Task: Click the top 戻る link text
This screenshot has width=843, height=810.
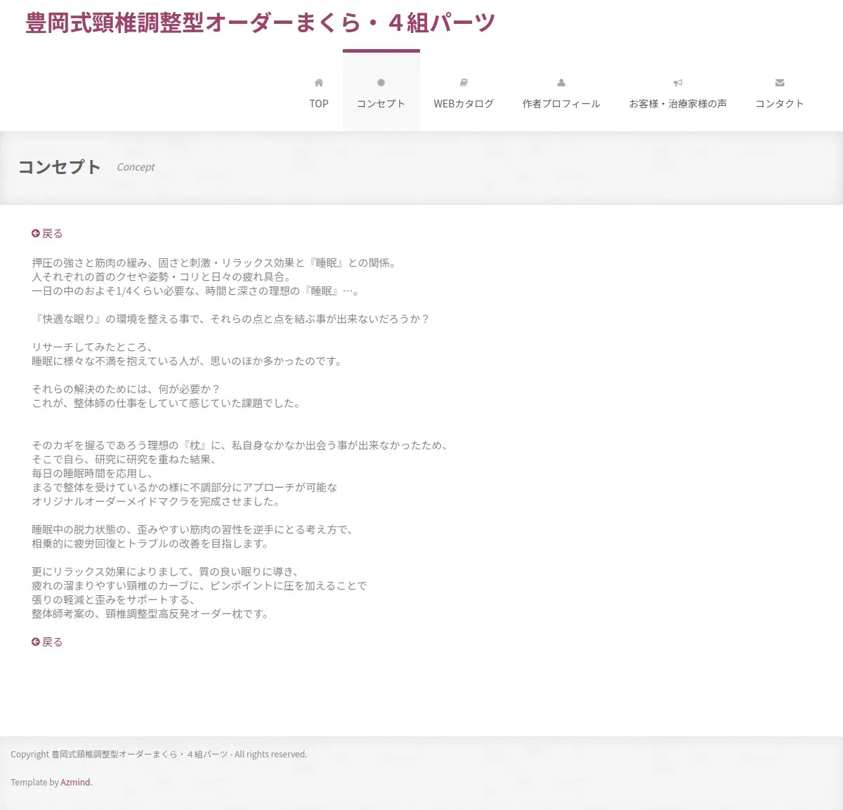Action: [53, 234]
